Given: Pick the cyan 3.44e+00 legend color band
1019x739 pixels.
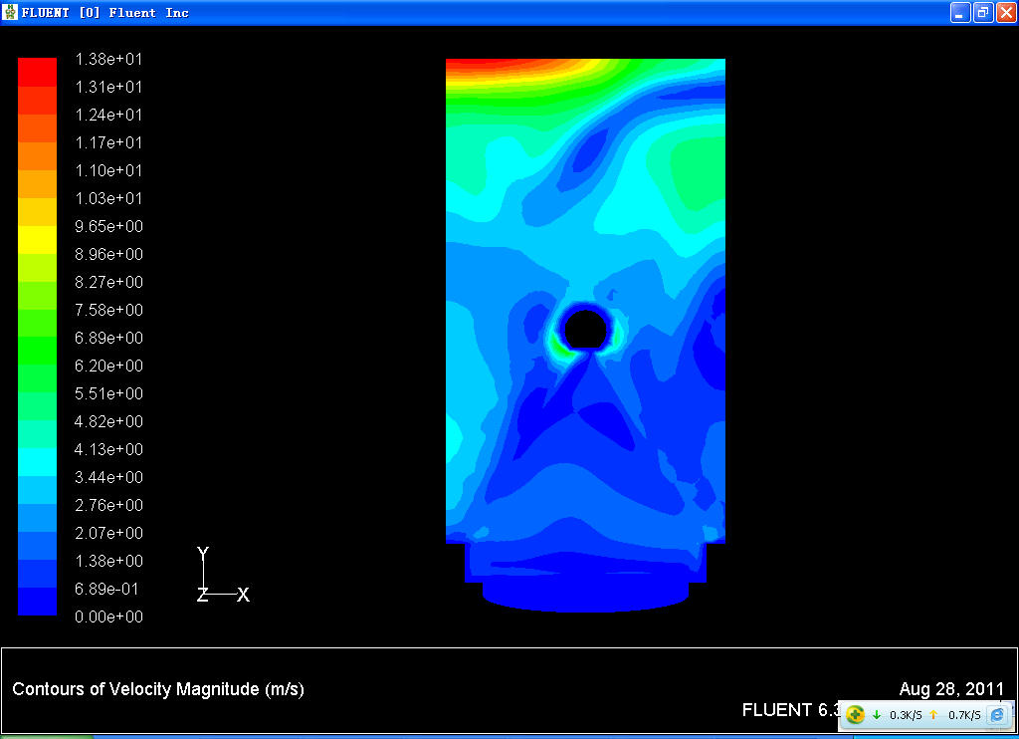Looking at the screenshot, I should tap(37, 462).
